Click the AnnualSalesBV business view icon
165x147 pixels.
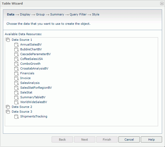coord(16,45)
